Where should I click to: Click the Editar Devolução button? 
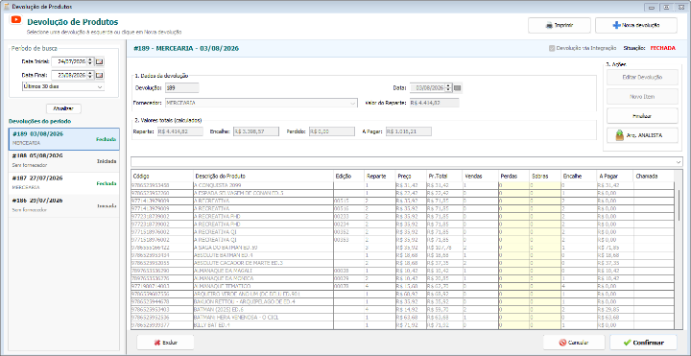click(x=642, y=78)
